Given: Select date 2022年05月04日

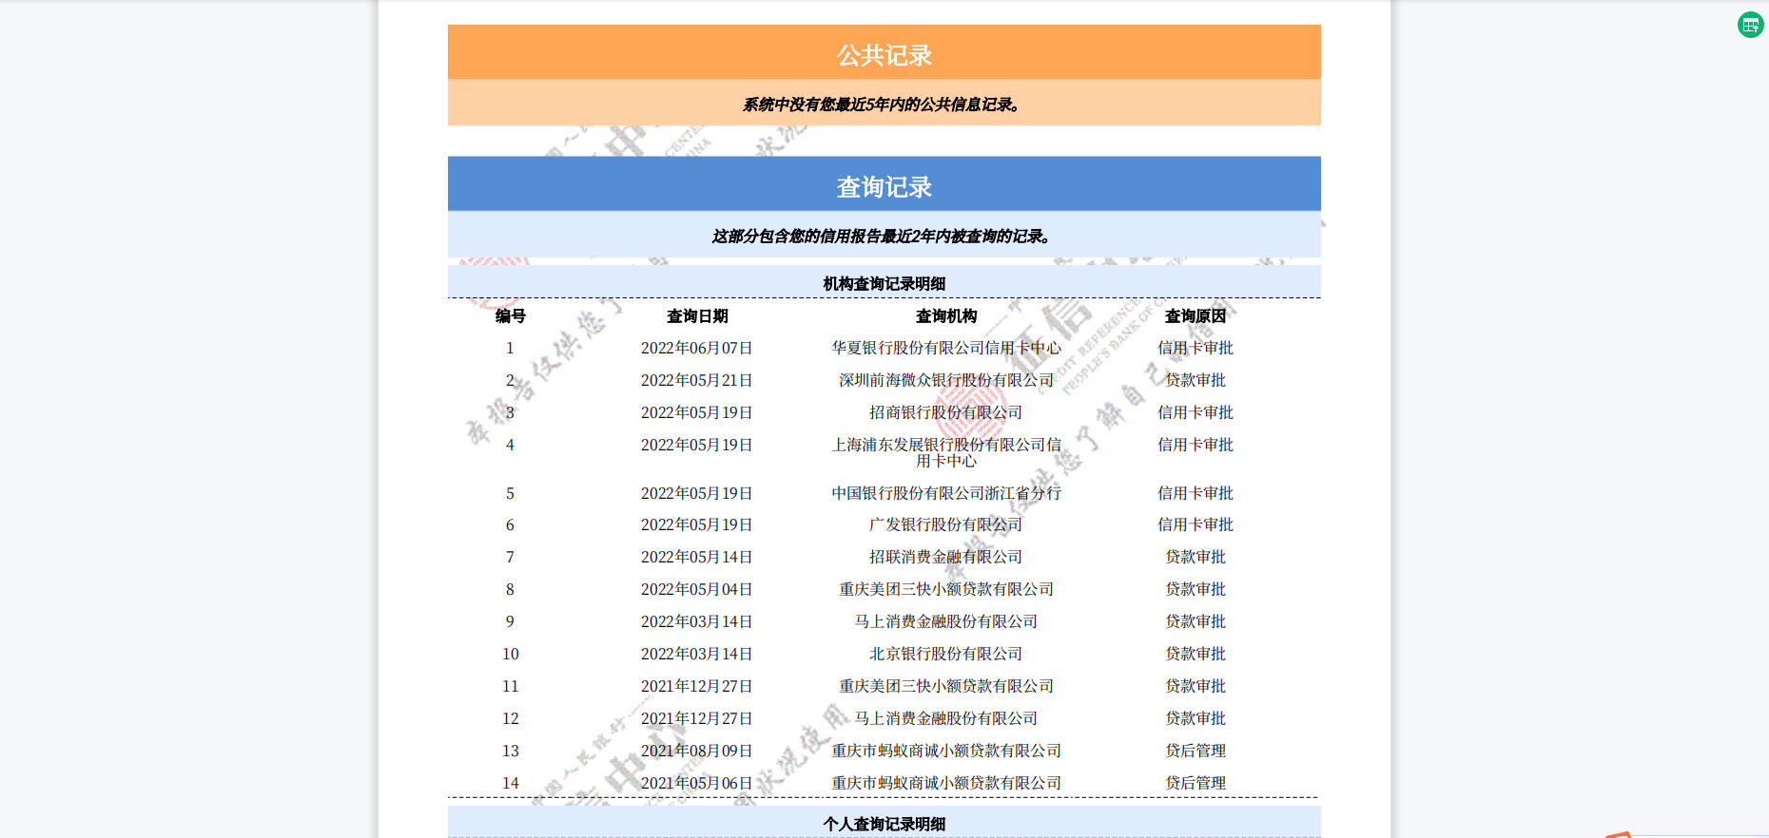Looking at the screenshot, I should pyautogui.click(x=697, y=589).
